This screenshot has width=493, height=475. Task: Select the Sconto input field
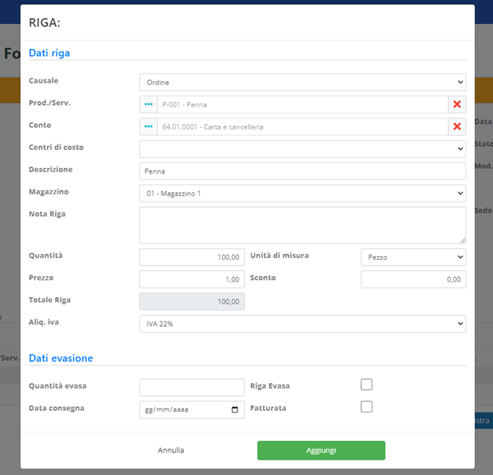[413, 280]
